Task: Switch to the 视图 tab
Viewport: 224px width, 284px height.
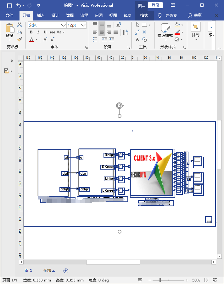Action: click(113, 15)
